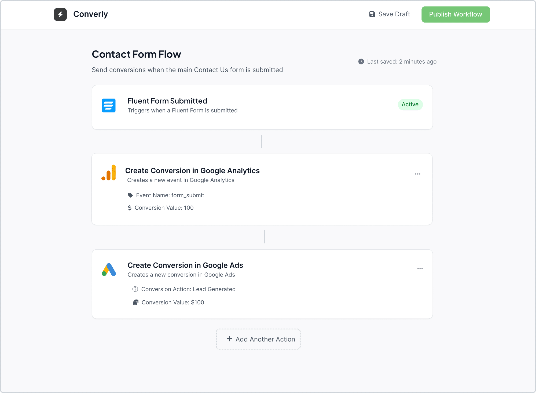Click Event Name: form_submit text
536x393 pixels.
[170, 195]
